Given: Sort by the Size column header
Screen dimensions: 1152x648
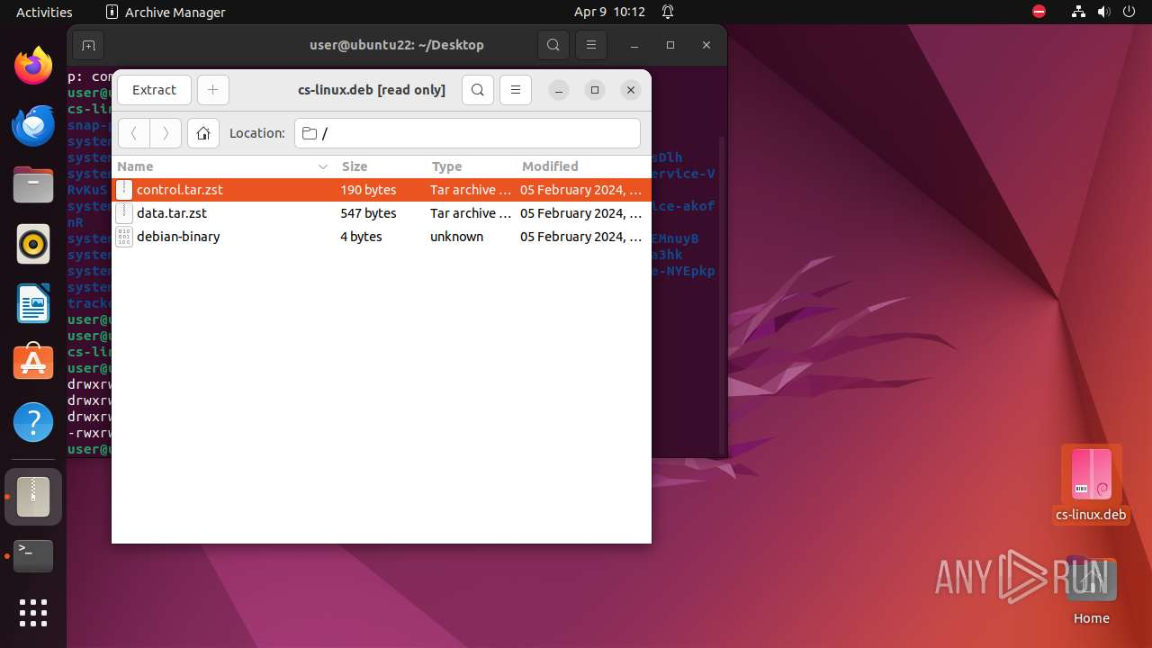Looking at the screenshot, I should pos(381,166).
